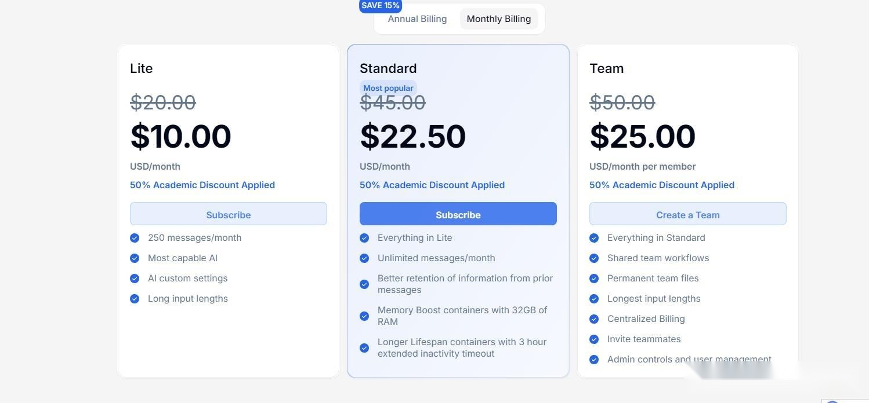Select Monthly Billing option
Screen dimensions: 869x403
pyautogui.click(x=499, y=19)
